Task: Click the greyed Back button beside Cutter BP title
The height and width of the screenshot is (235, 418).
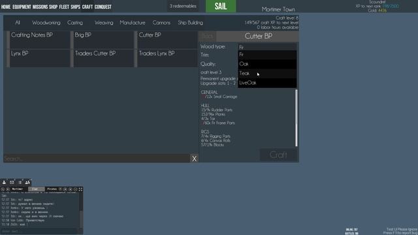Action: click(x=208, y=36)
